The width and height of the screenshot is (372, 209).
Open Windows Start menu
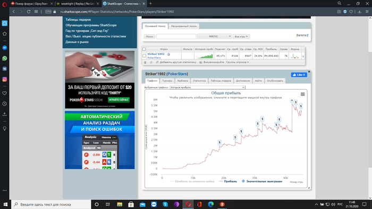(x=5, y=204)
